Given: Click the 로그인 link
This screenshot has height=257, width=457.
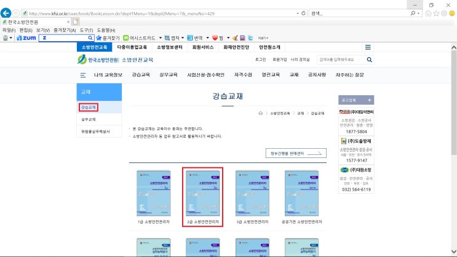Looking at the screenshot, I should click(x=261, y=60).
